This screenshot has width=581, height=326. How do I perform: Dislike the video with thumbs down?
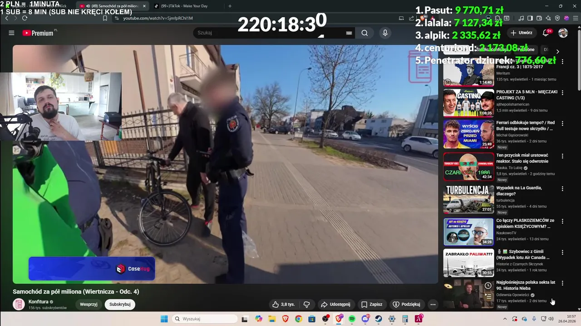[x=306, y=304]
